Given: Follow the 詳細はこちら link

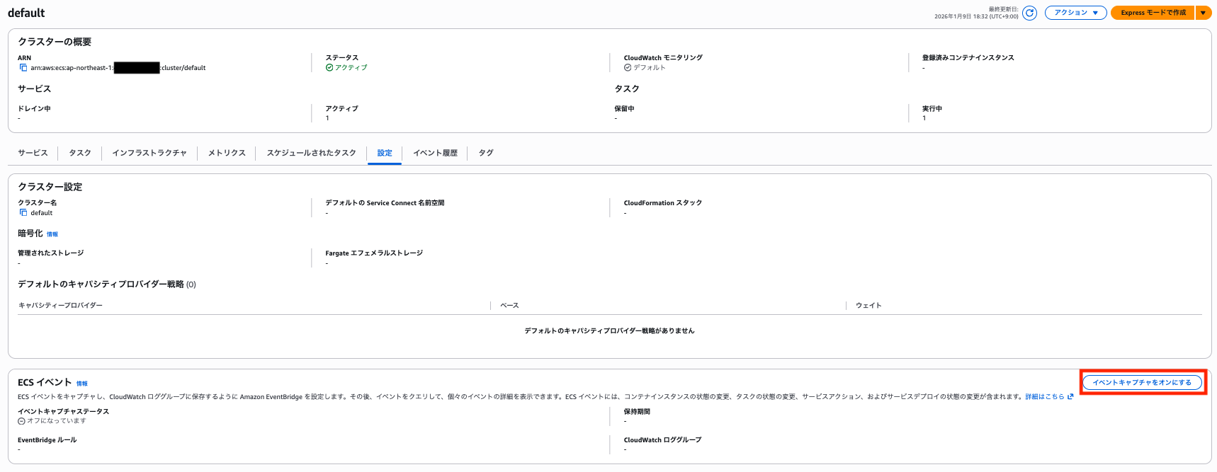Looking at the screenshot, I should pyautogui.click(x=1044, y=396).
